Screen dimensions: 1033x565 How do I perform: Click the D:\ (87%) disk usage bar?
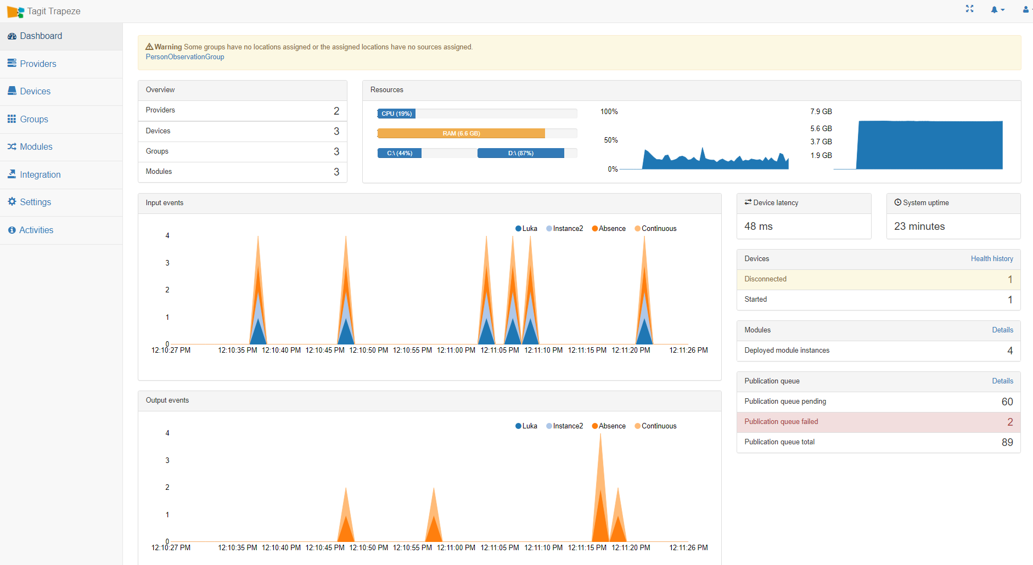[521, 153]
